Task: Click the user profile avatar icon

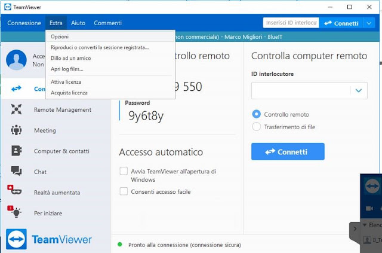Action: click(16, 60)
